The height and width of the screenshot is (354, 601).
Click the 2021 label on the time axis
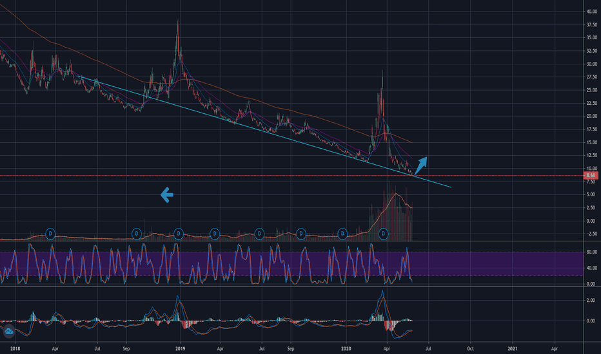[x=513, y=349]
